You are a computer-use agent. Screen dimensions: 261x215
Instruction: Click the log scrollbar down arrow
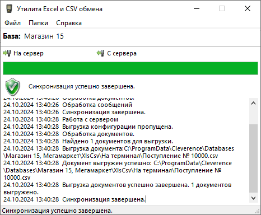coord(253,198)
